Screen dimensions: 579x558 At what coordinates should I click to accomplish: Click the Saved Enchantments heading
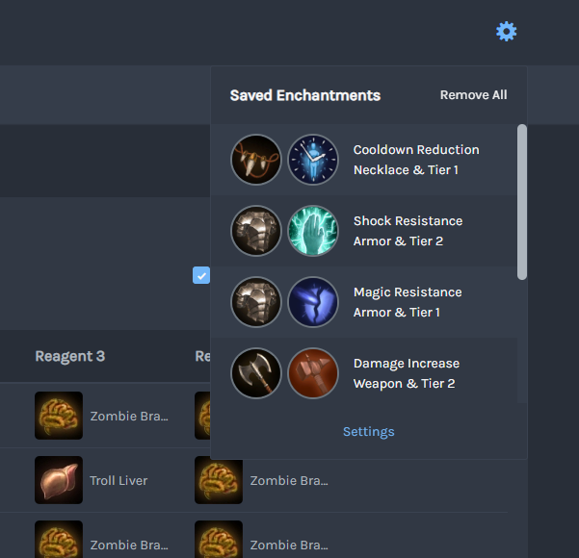click(x=305, y=95)
